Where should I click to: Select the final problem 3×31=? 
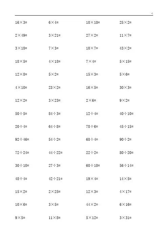click(x=125, y=218)
